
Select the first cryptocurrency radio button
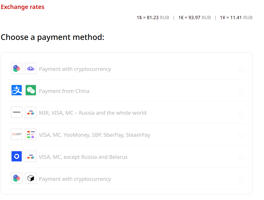(x=241, y=70)
